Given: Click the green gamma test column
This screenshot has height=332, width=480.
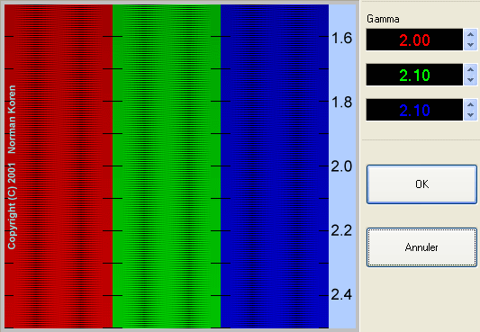Looking at the screenshot, I should click(x=167, y=166).
